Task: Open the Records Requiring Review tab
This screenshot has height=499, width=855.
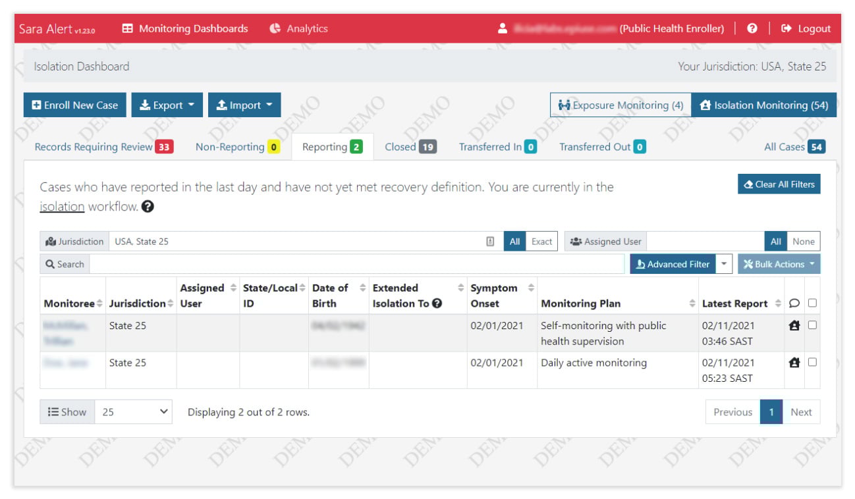Action: pos(104,147)
